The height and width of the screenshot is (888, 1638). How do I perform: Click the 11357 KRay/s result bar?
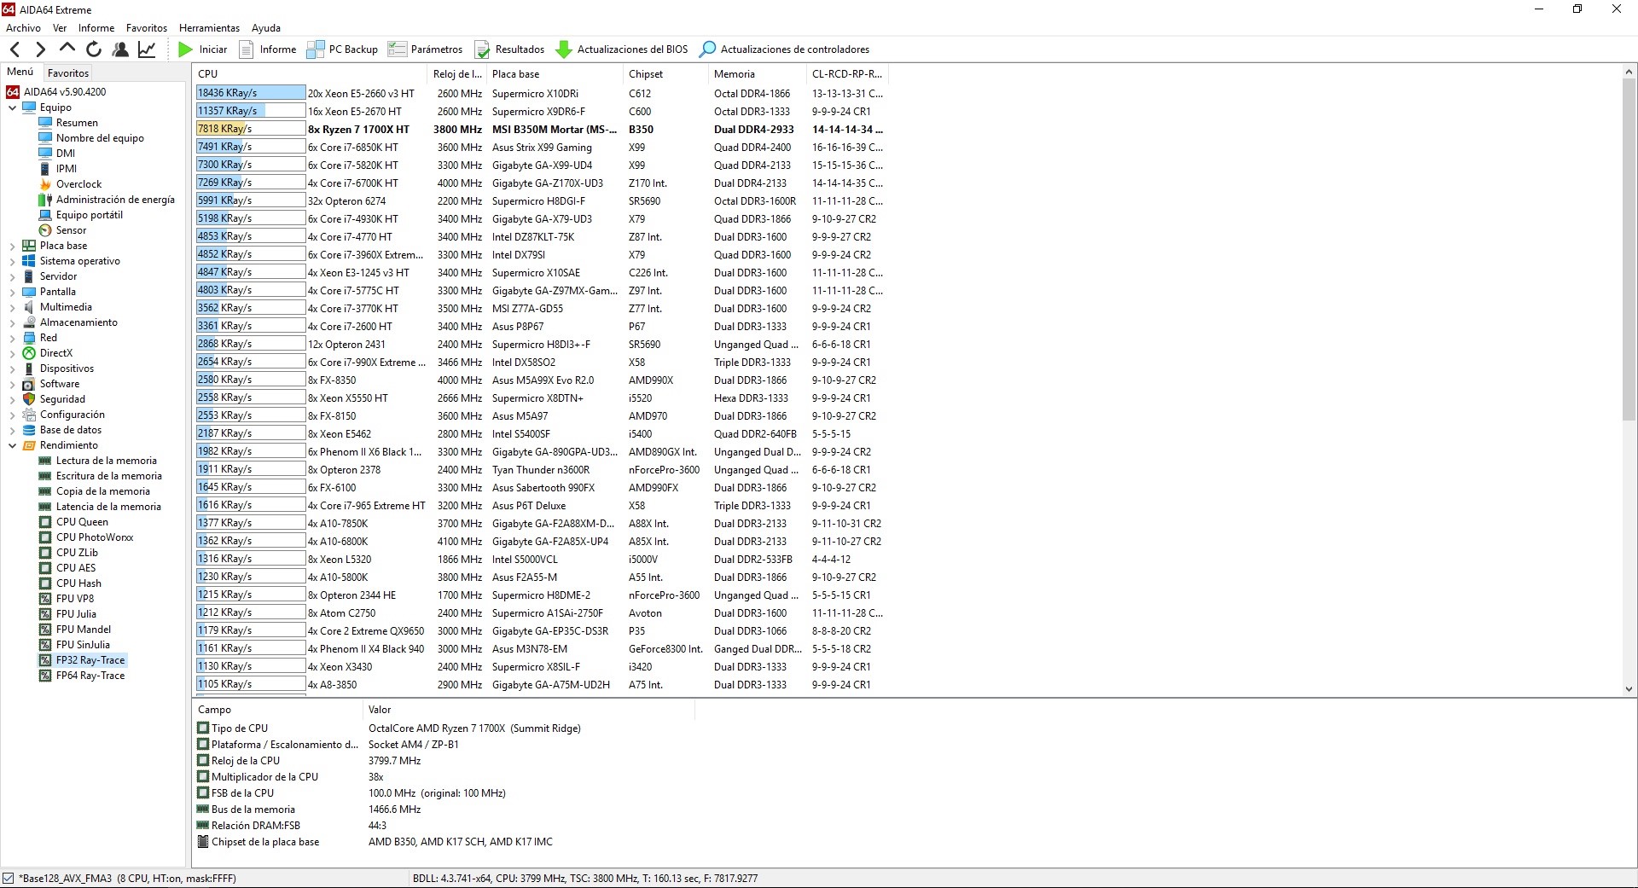pos(251,111)
